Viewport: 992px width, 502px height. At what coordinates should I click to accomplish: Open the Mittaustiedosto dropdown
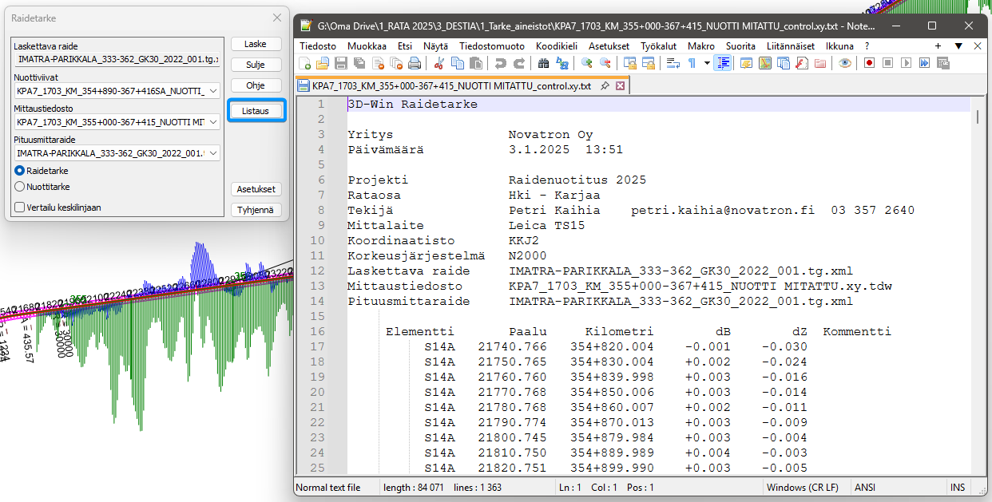(213, 122)
